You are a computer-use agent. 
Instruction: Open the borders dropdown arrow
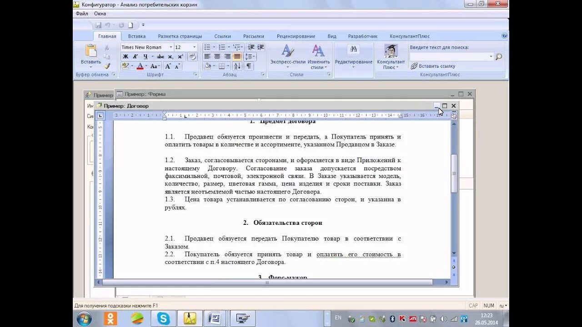pyautogui.click(x=228, y=66)
